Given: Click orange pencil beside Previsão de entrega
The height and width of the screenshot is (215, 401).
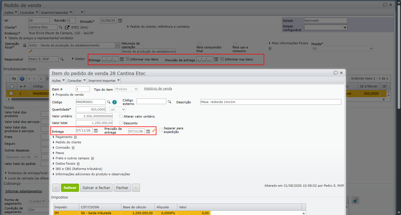Looking at the screenshot, I should [x=153, y=131].
